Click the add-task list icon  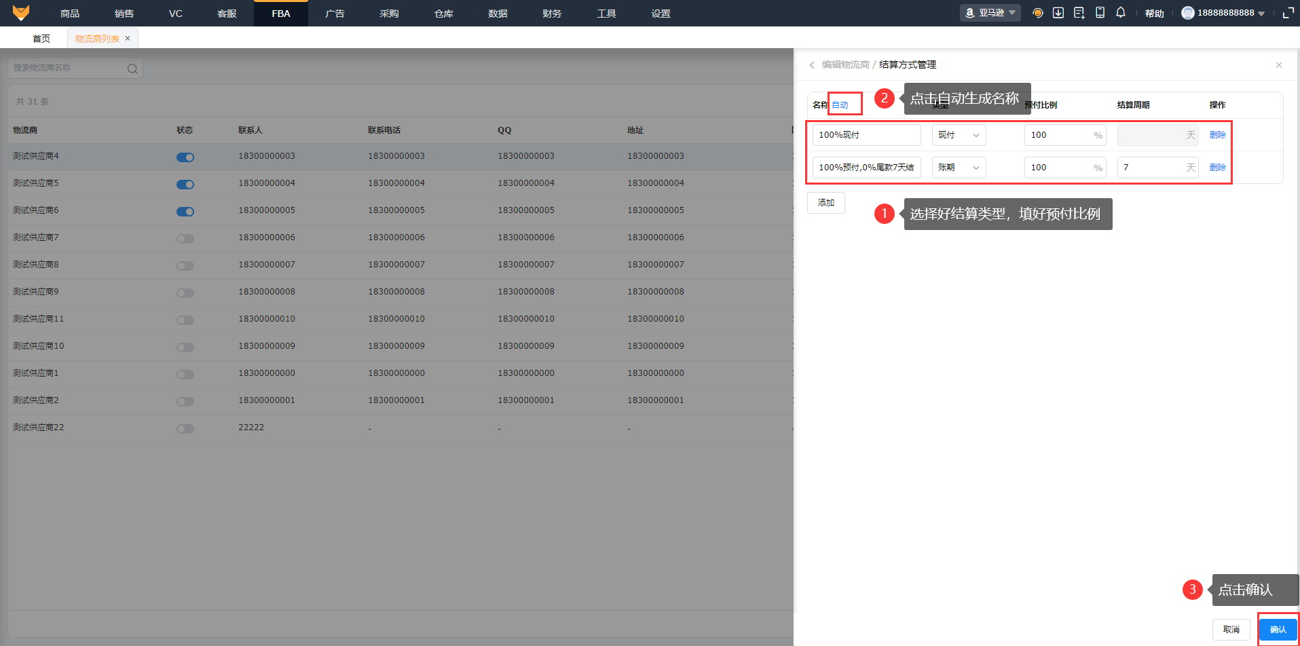coord(1079,13)
